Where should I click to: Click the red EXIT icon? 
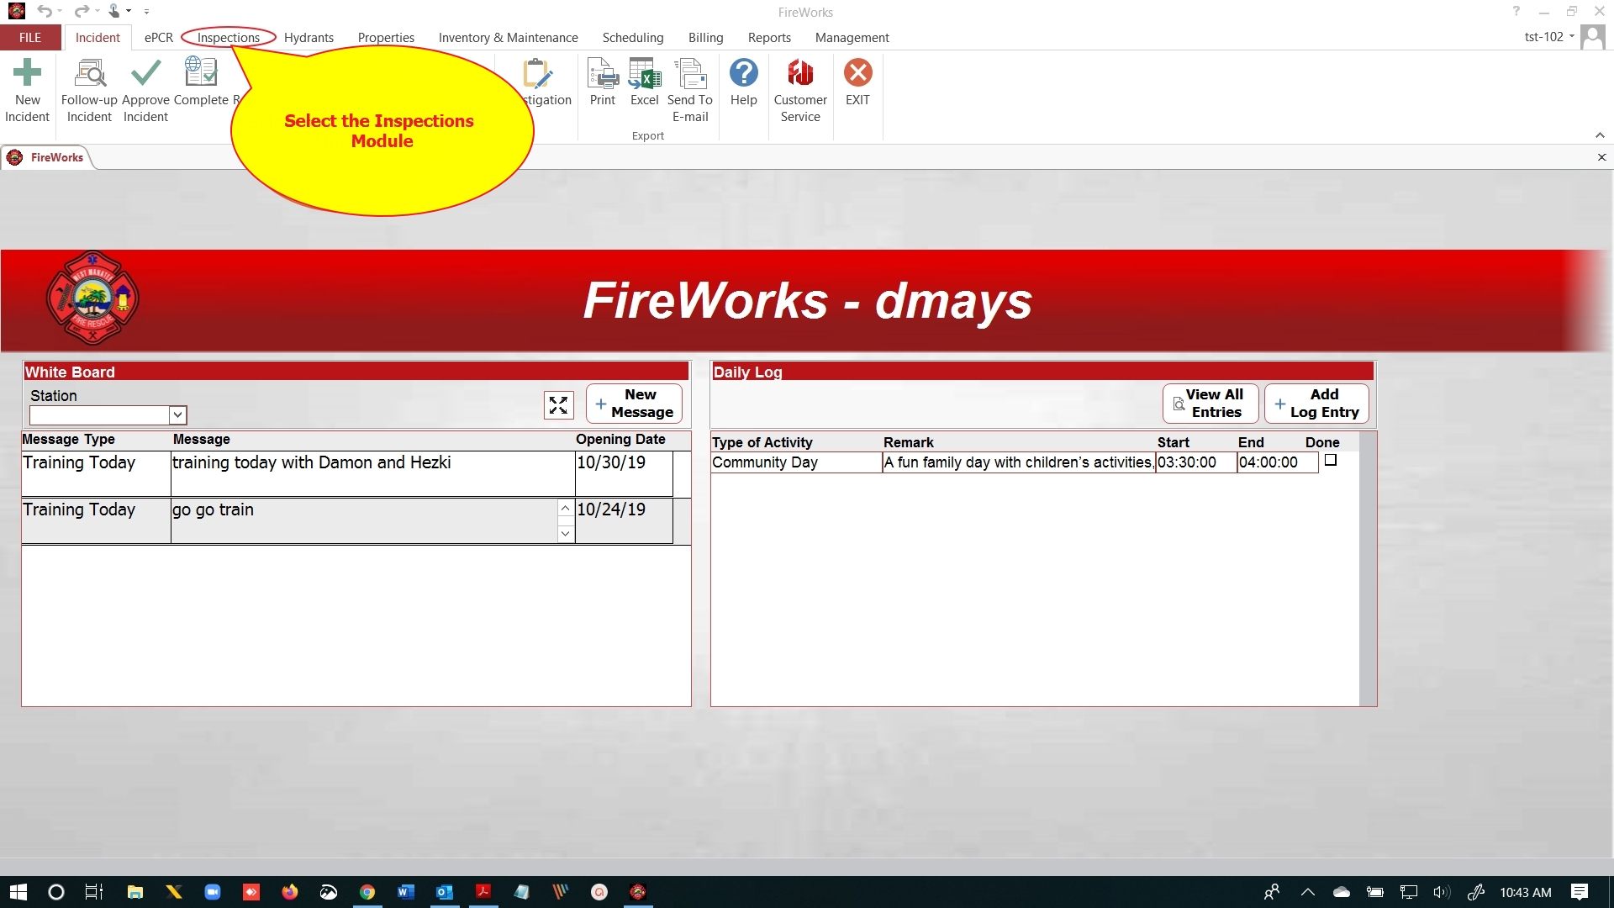(x=857, y=73)
